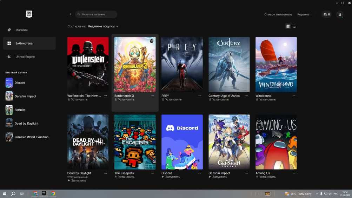The height and width of the screenshot is (198, 352).
Task: Expand the Недавние покупки sort dropdown
Action: (103, 26)
